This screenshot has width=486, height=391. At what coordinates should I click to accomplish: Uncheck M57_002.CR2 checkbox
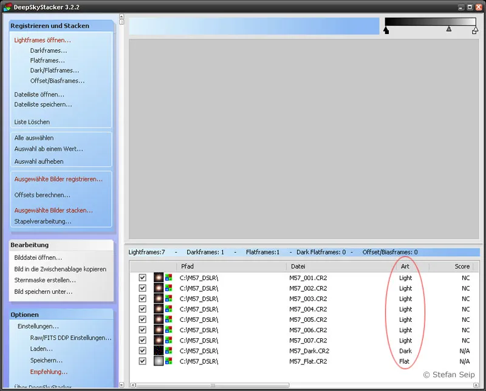coord(142,288)
